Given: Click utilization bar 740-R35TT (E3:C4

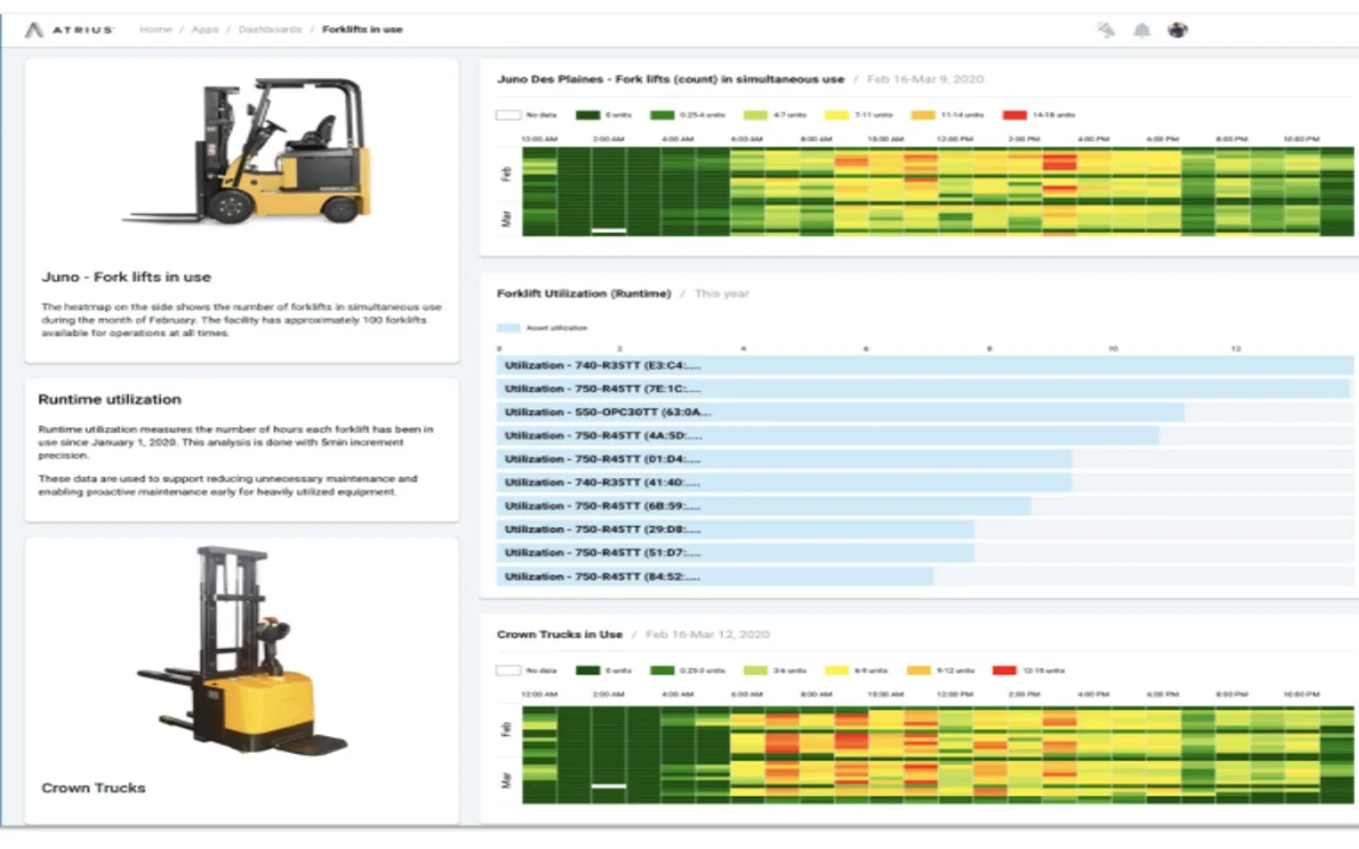Looking at the screenshot, I should [925, 366].
